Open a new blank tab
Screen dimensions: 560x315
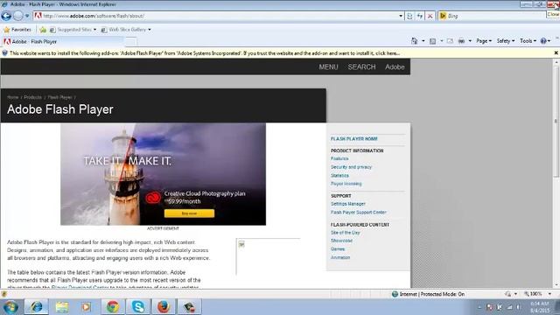tap(130, 42)
